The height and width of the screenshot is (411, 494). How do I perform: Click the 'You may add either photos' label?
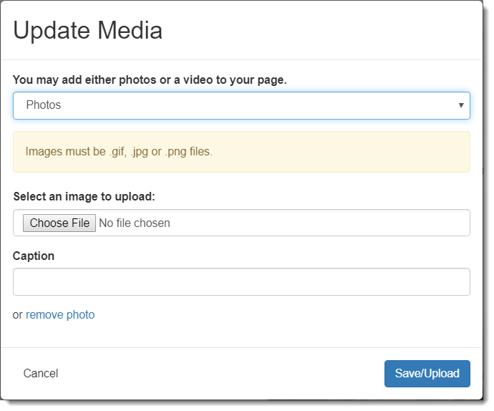[150, 80]
